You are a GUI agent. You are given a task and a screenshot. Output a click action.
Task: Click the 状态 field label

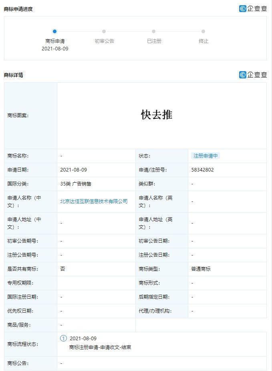click(145, 156)
